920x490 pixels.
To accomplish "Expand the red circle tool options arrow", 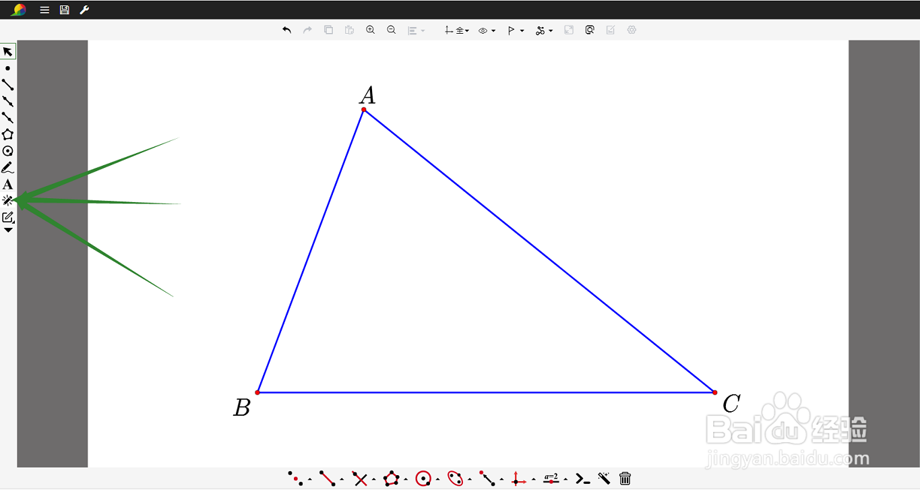I will 437,481.
